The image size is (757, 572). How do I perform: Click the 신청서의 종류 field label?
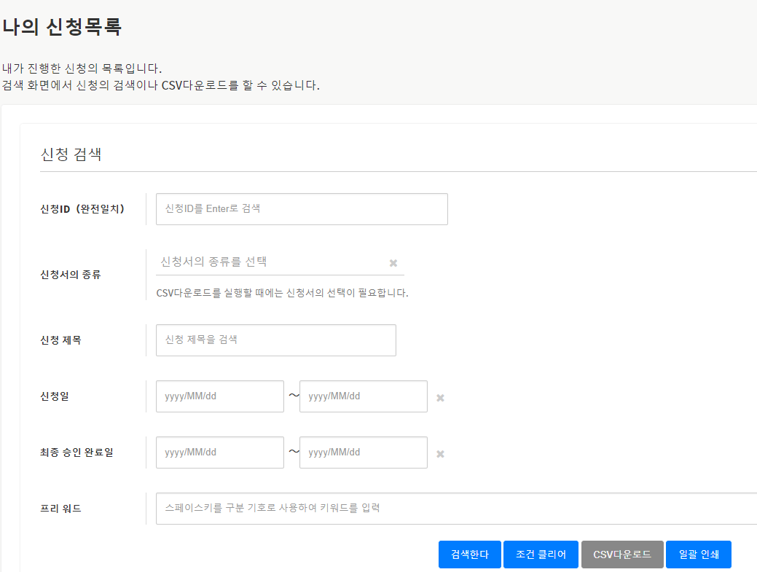pos(71,275)
